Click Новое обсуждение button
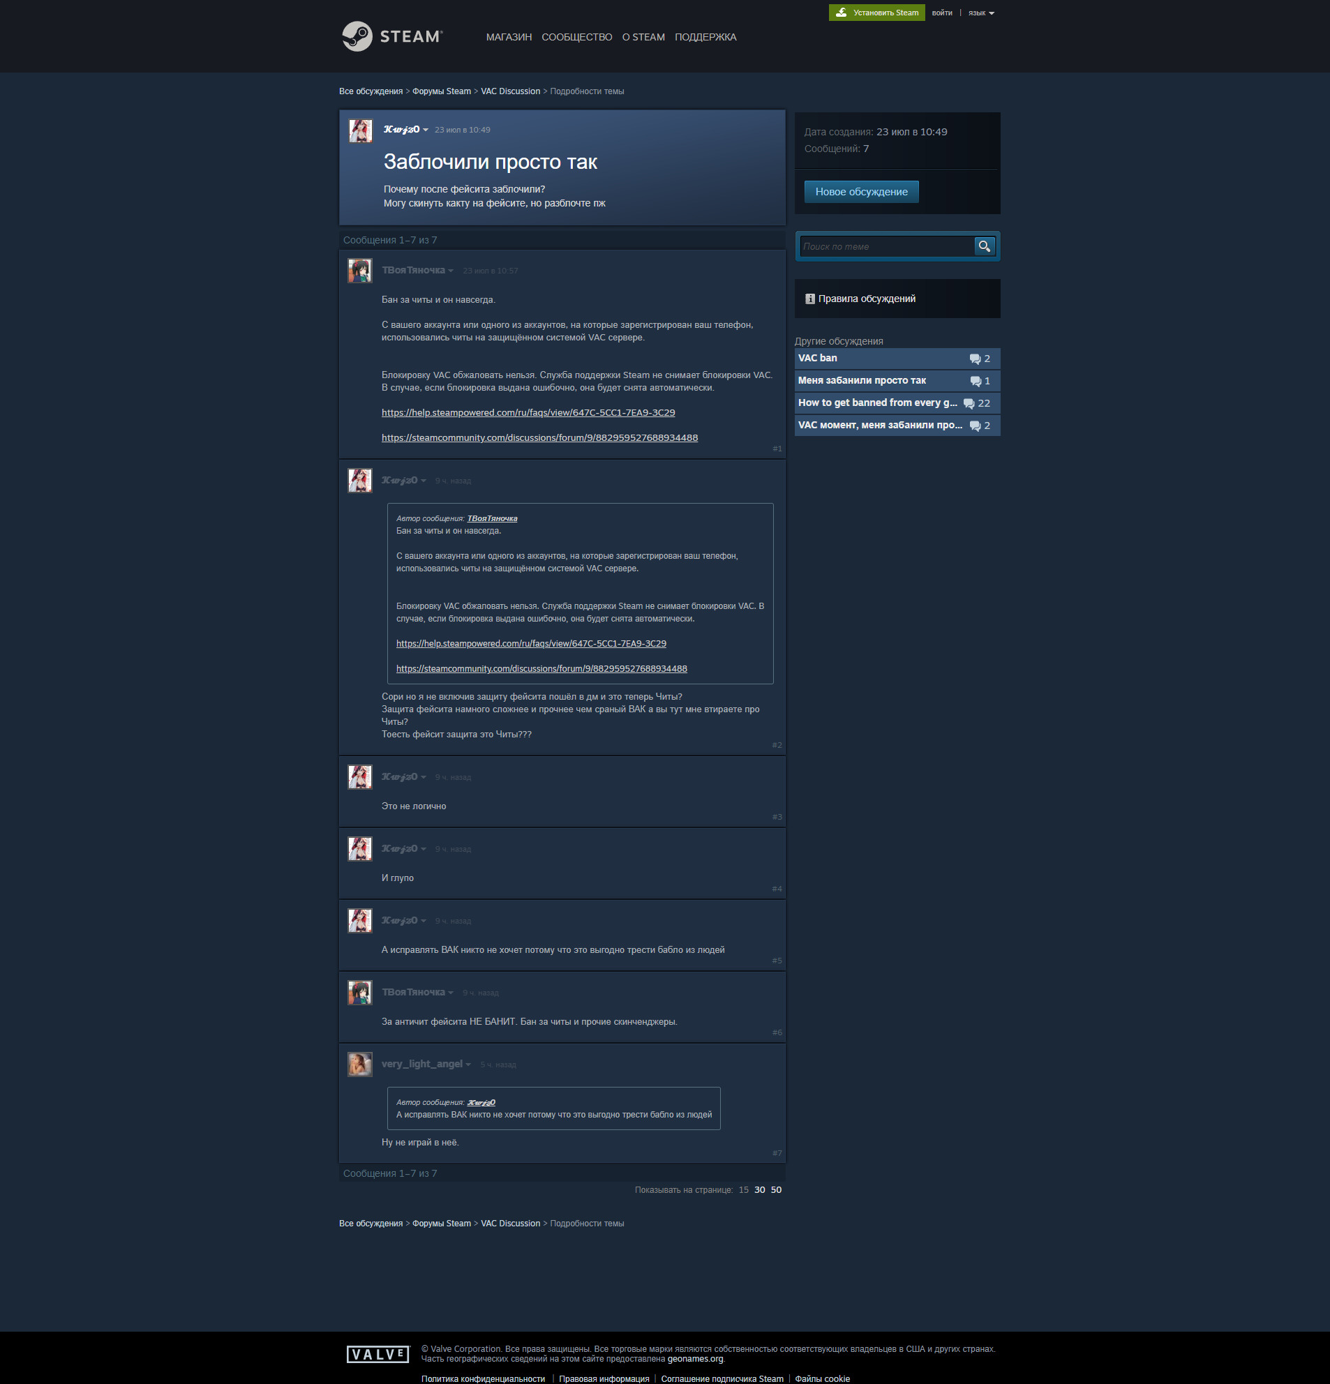 click(861, 191)
